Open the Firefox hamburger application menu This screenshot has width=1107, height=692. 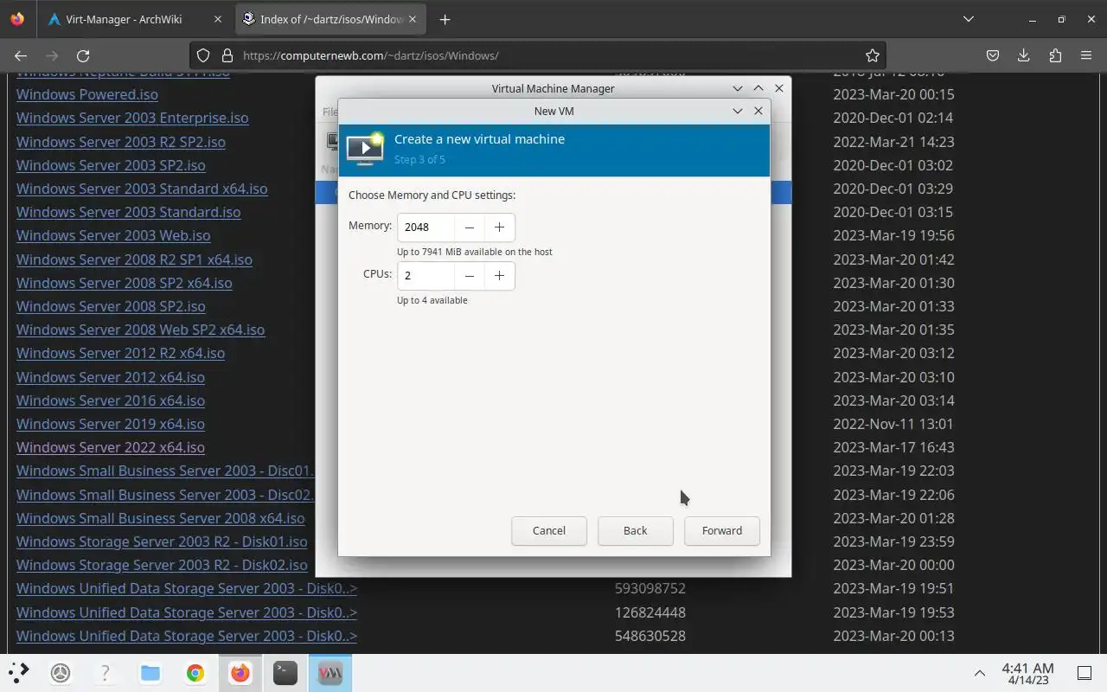[1086, 55]
